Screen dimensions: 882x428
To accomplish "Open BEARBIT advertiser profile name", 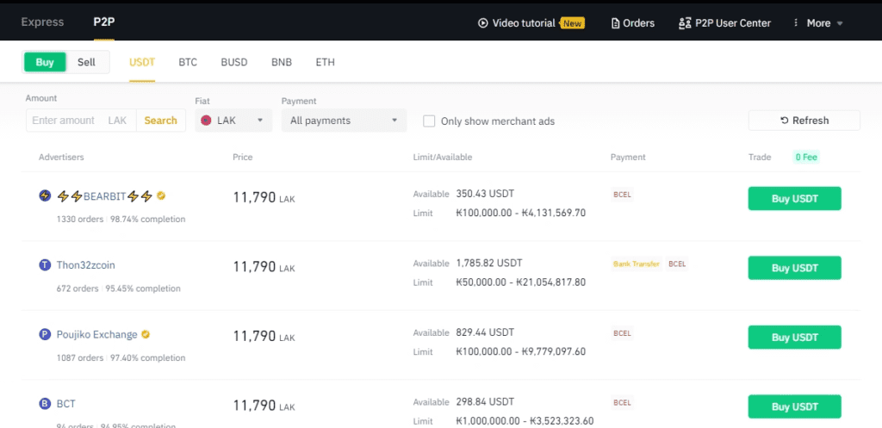I will (x=104, y=195).
